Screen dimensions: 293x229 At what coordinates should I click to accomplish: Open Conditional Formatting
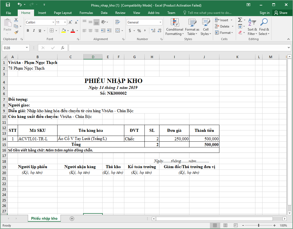174,27
